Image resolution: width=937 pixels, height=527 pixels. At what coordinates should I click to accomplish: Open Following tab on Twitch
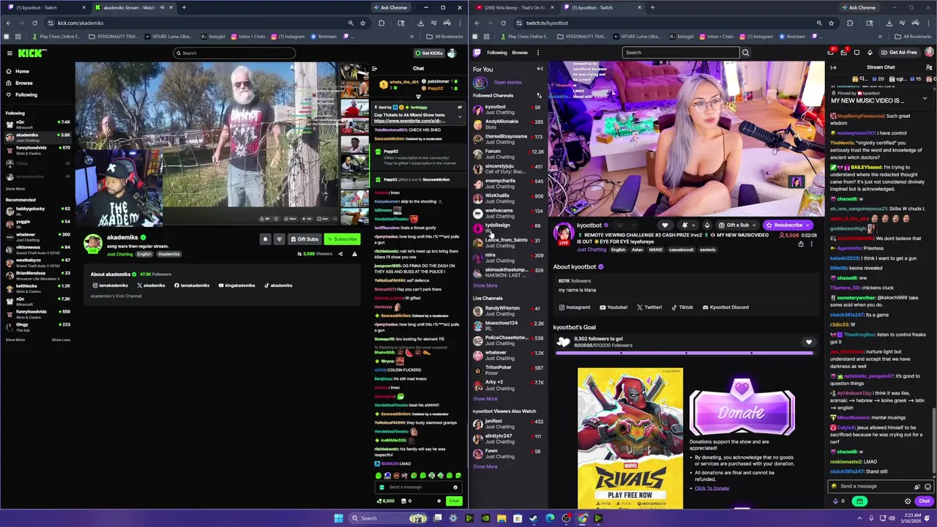point(497,53)
